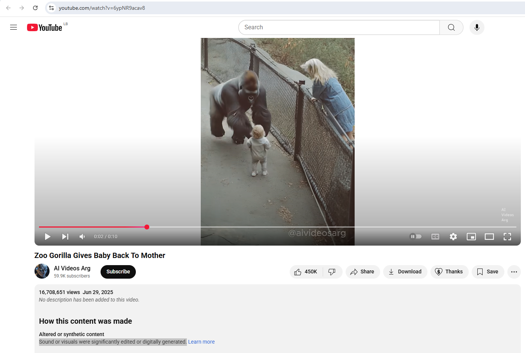
Task: Share the video
Action: coord(362,272)
